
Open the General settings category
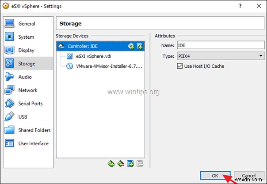[x=28, y=24]
